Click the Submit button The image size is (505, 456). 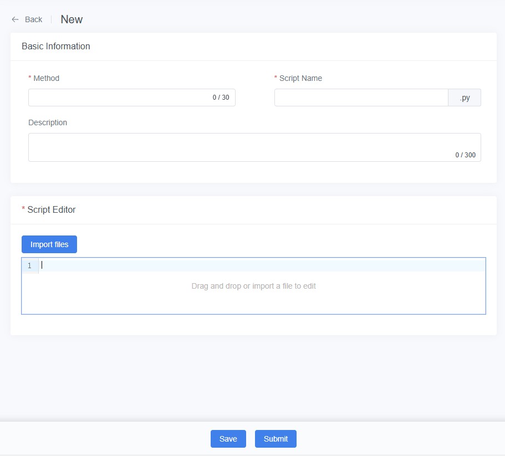point(276,438)
